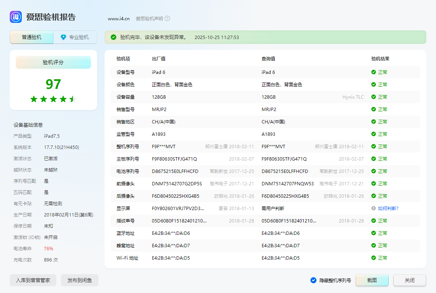
Task: Click the star rating under score 97
Action: click(x=53, y=99)
